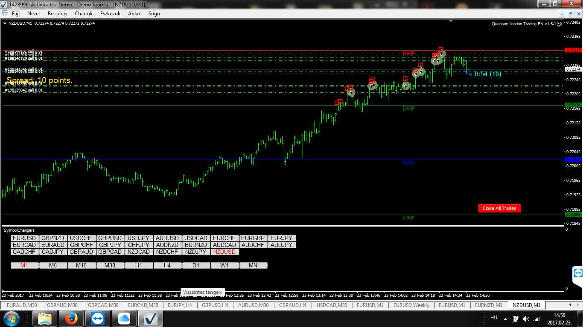Open the Beszúrás menu

point(57,14)
